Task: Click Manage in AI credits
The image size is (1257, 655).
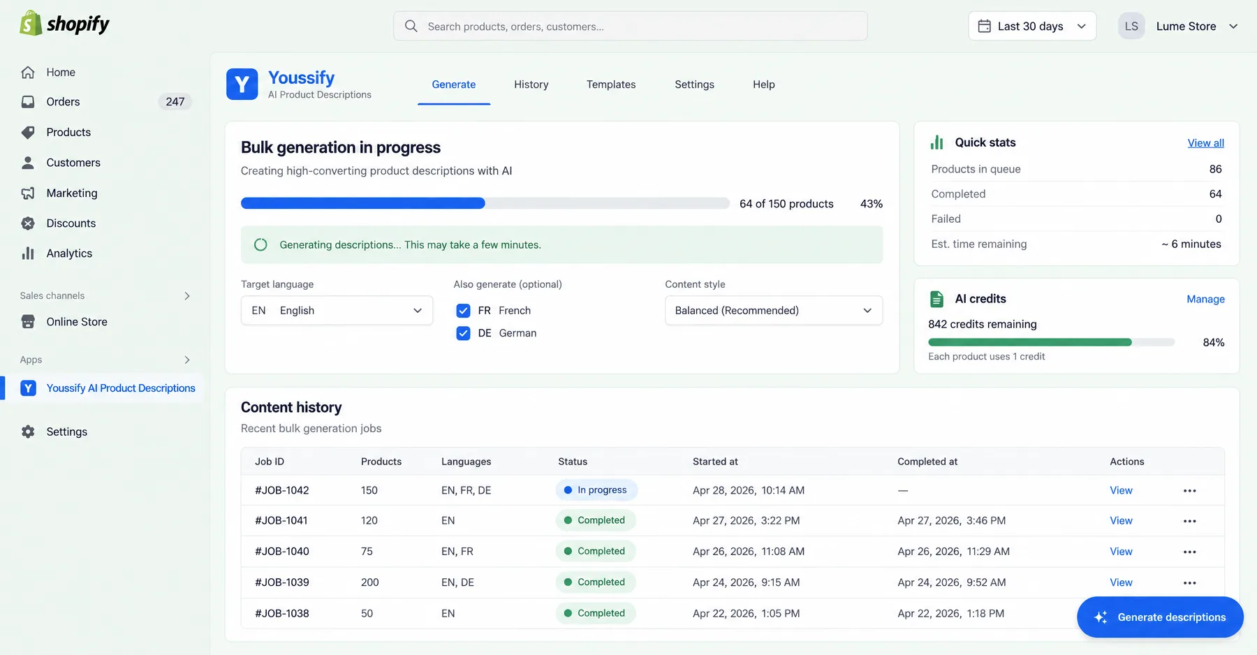Action: tap(1206, 299)
